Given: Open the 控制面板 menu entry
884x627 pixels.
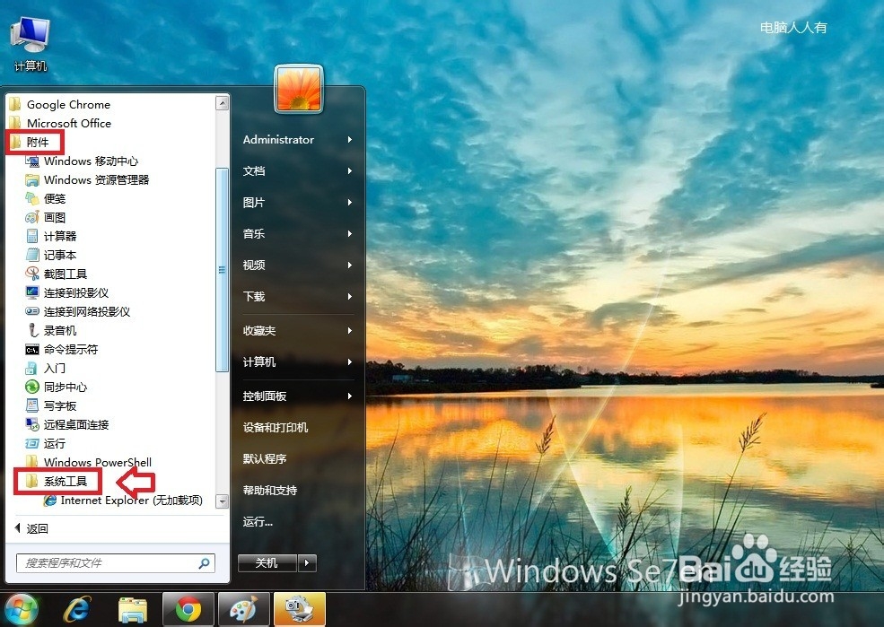Looking at the screenshot, I should click(267, 395).
